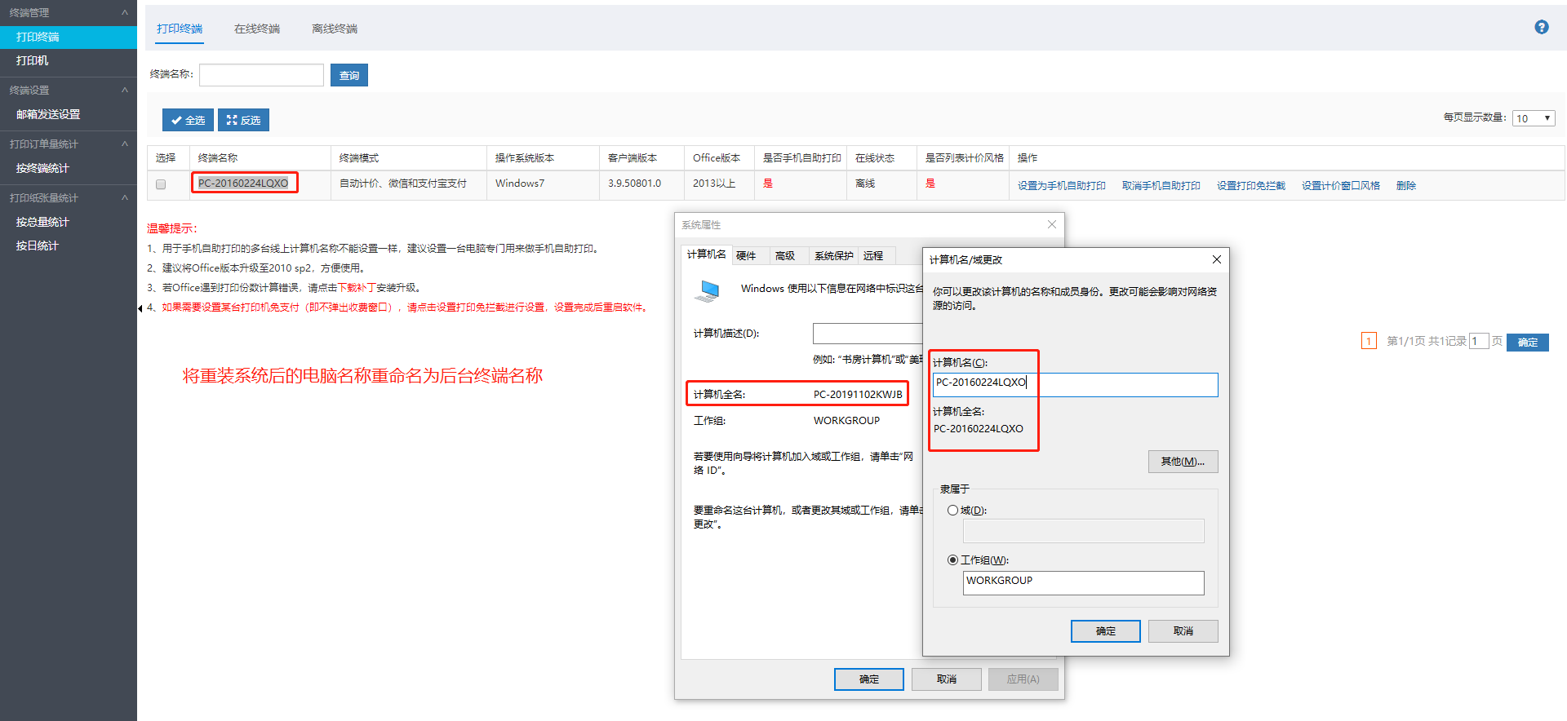Viewport: 1567px width, 721px height.
Task: Click page number 1 in pagination
Action: pyautogui.click(x=1369, y=341)
